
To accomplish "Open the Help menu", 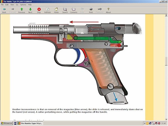I will tap(30, 4).
